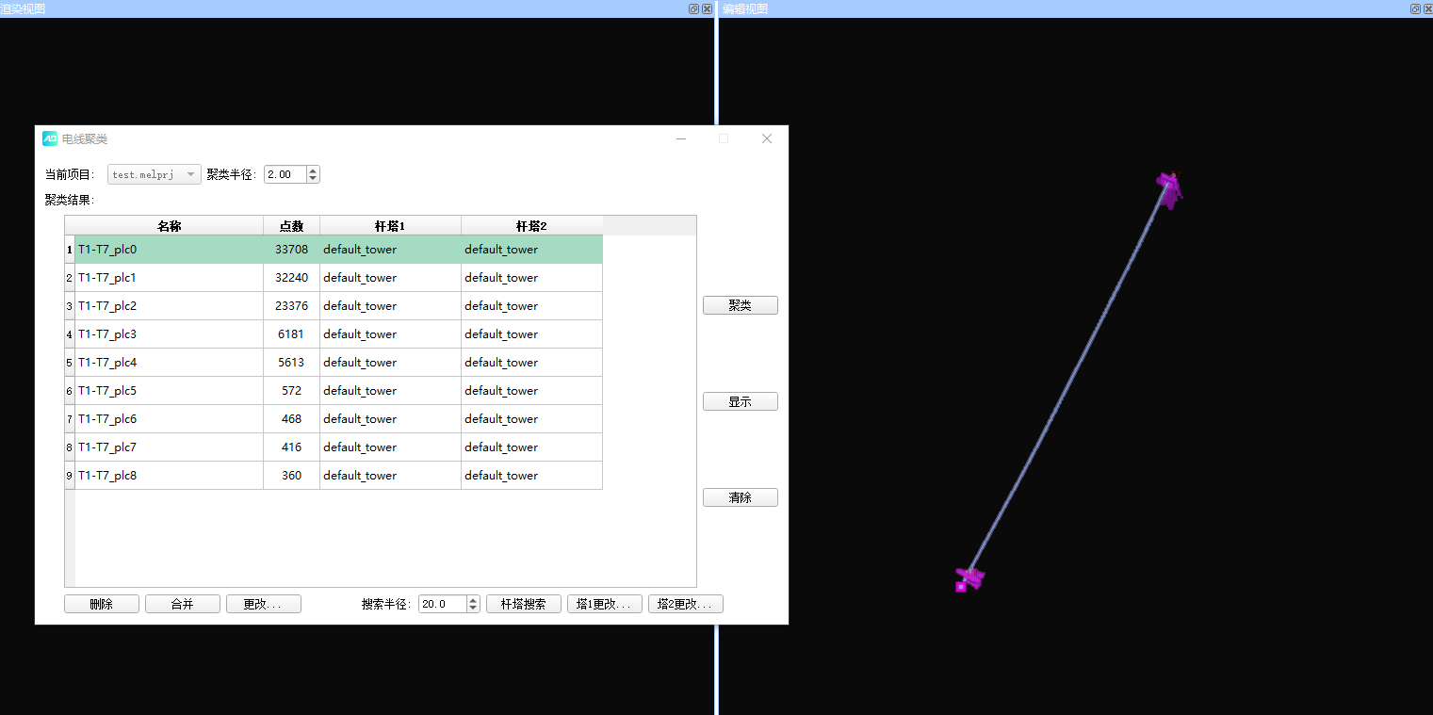The width and height of the screenshot is (1433, 715).
Task: Increase 搜索半径 with up arrow
Action: pyautogui.click(x=473, y=600)
